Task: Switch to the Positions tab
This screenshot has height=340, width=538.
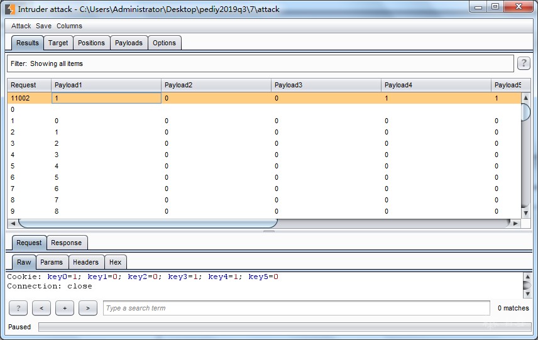Action: click(91, 43)
